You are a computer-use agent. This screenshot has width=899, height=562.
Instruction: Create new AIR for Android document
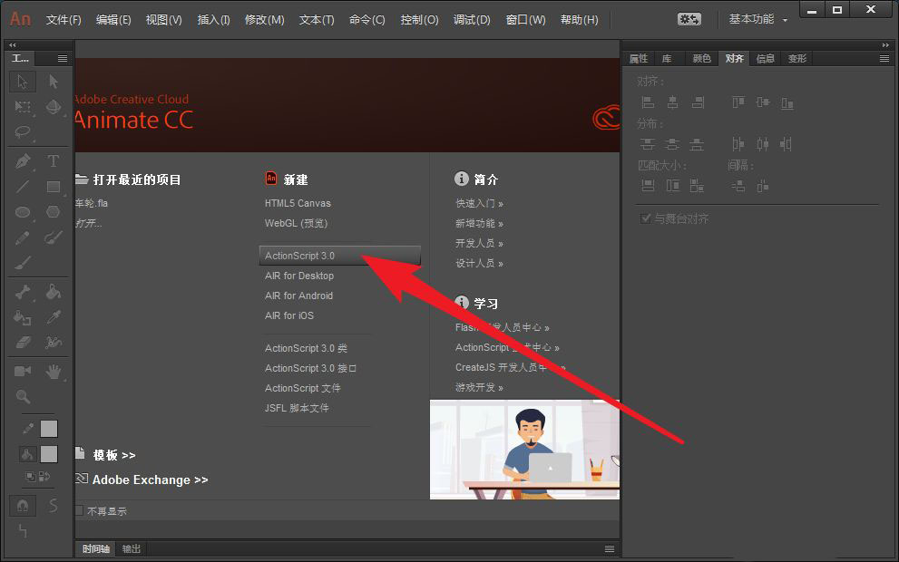pyautogui.click(x=298, y=296)
